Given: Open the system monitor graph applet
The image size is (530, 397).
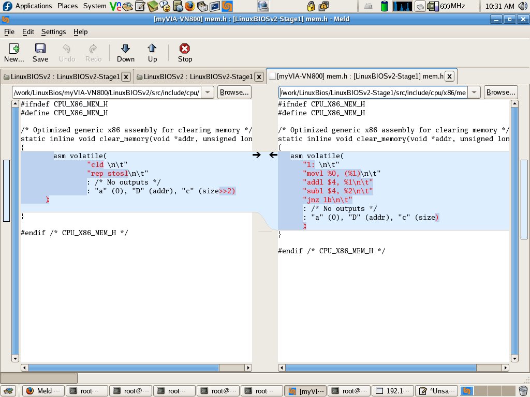Looking at the screenshot, I should pos(402,6).
